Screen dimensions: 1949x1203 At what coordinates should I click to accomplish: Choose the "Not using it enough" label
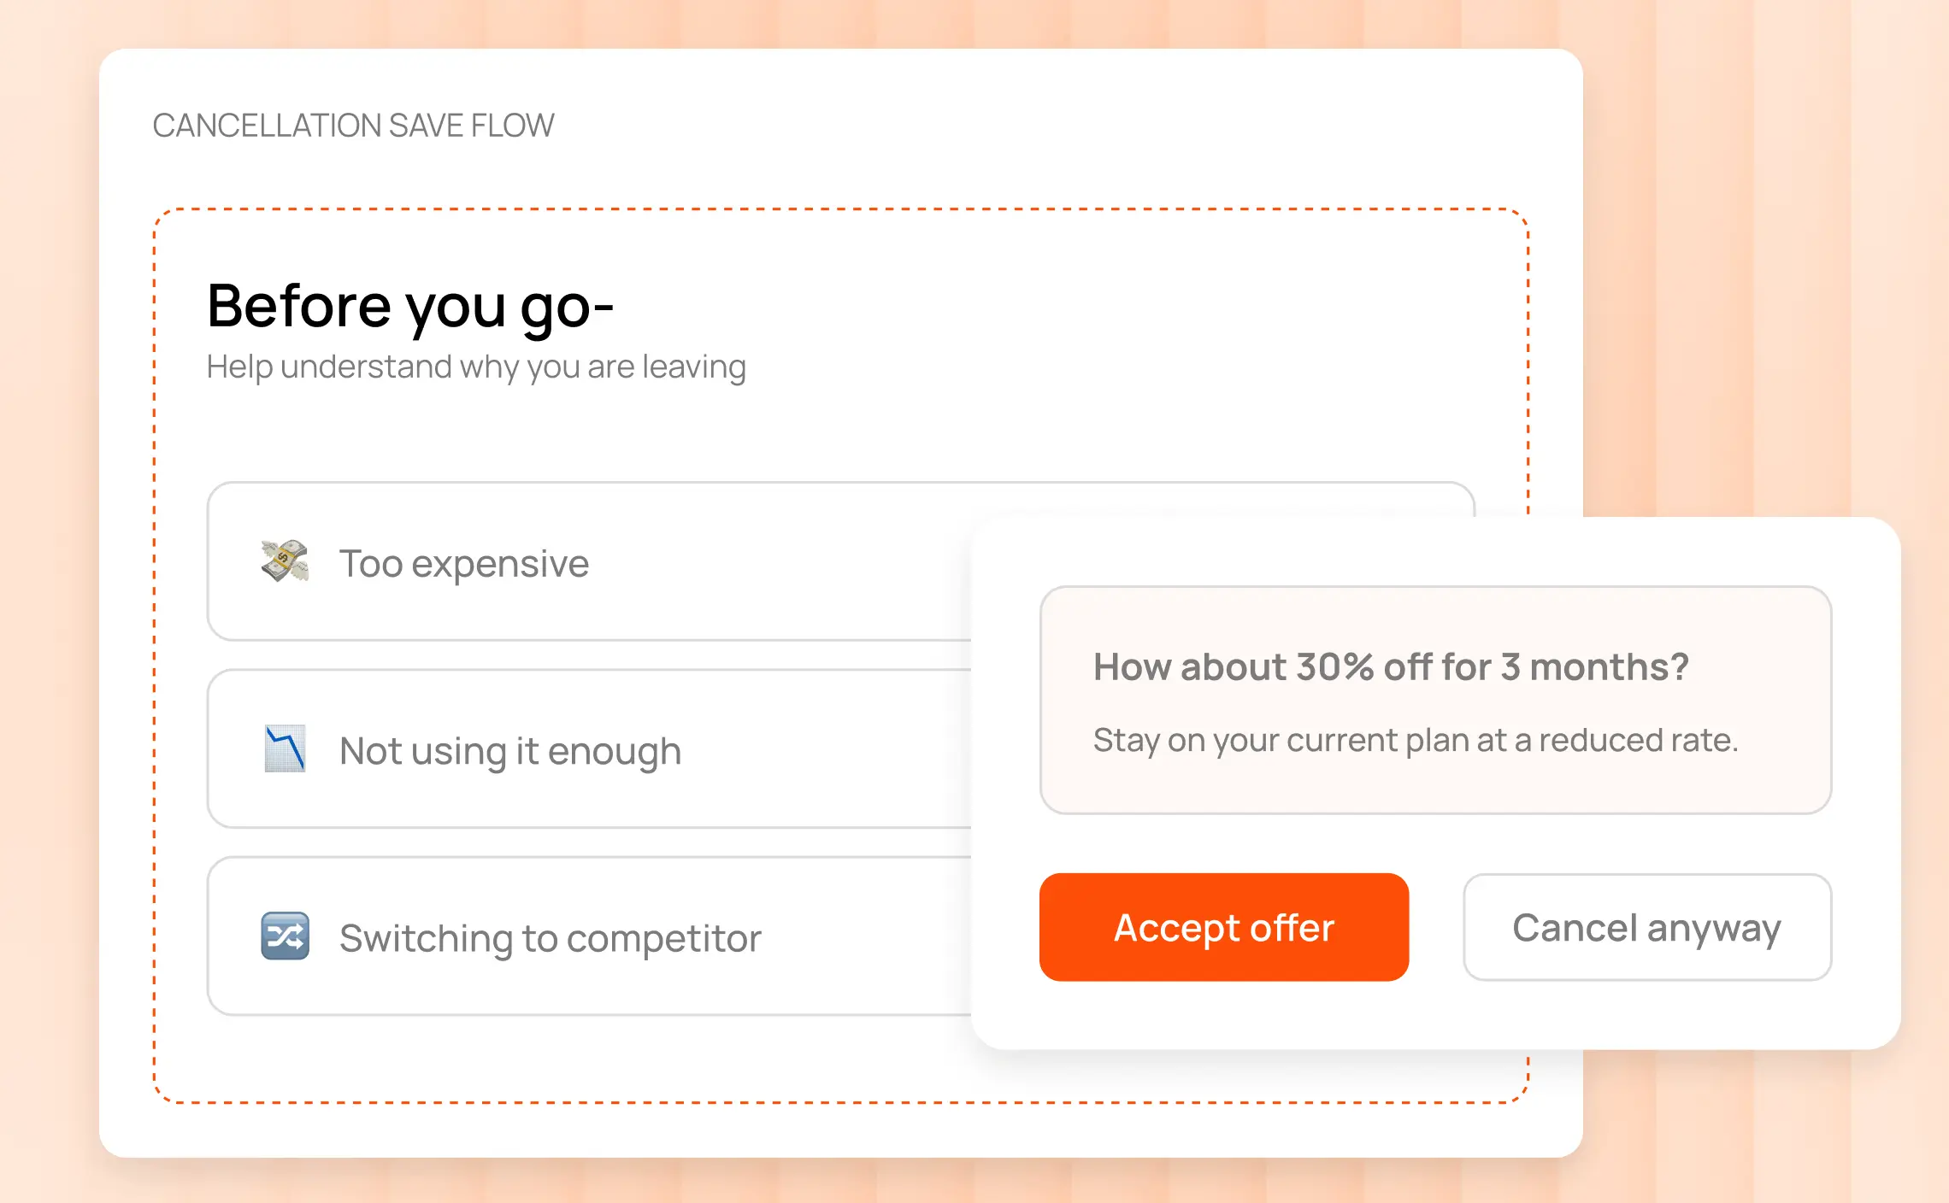tap(509, 751)
